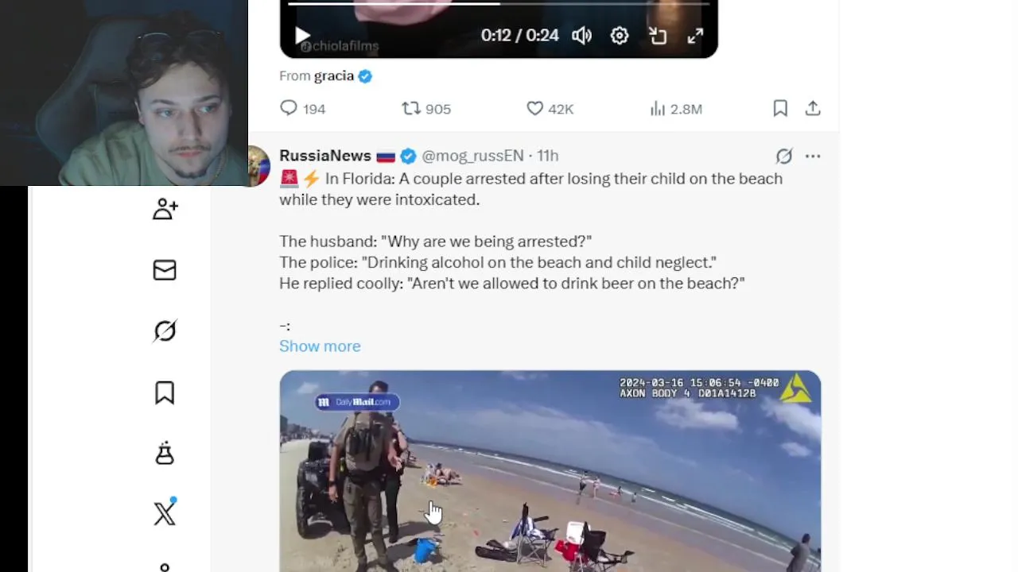
Task: Open gracia's profile link
Action: [334, 75]
